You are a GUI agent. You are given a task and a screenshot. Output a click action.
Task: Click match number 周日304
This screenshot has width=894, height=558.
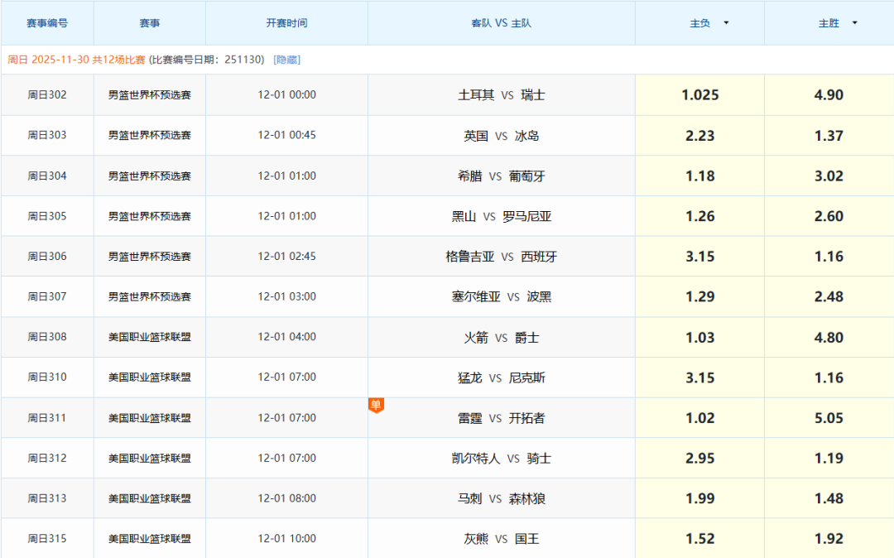(47, 176)
